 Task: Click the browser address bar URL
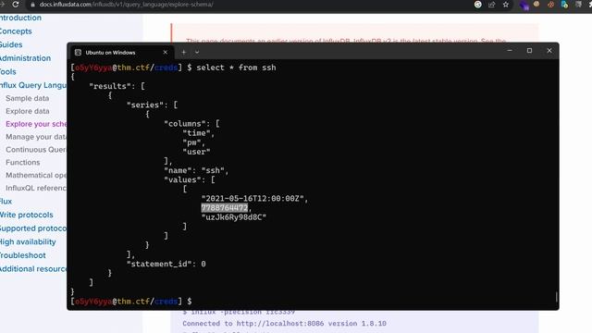126,5
